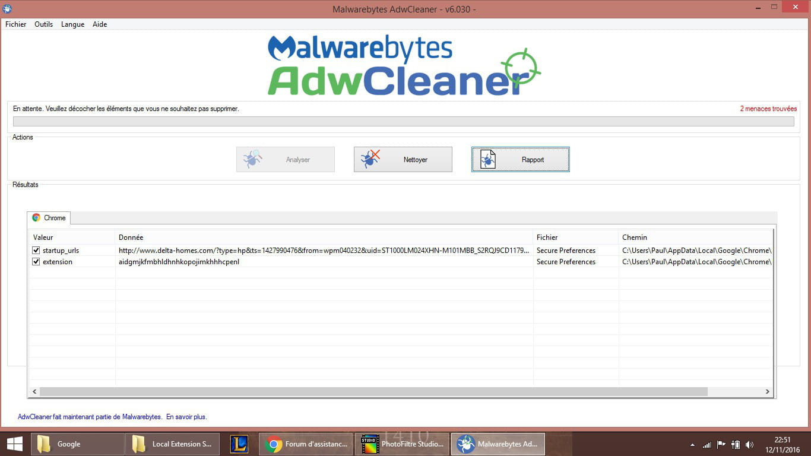Select the delta-homes.com URL data cell
811x456 pixels.
tap(324, 251)
